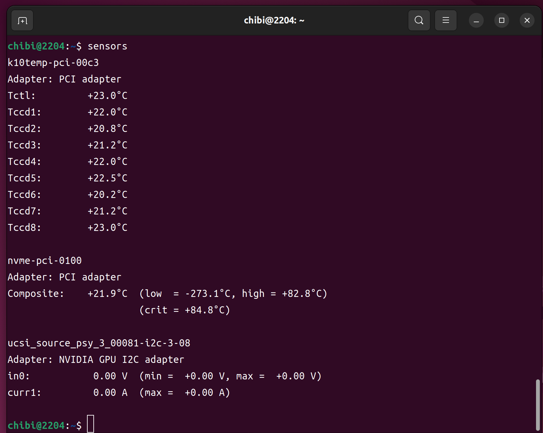Minimize the terminal window
Screen dimensions: 543x433
(476, 21)
